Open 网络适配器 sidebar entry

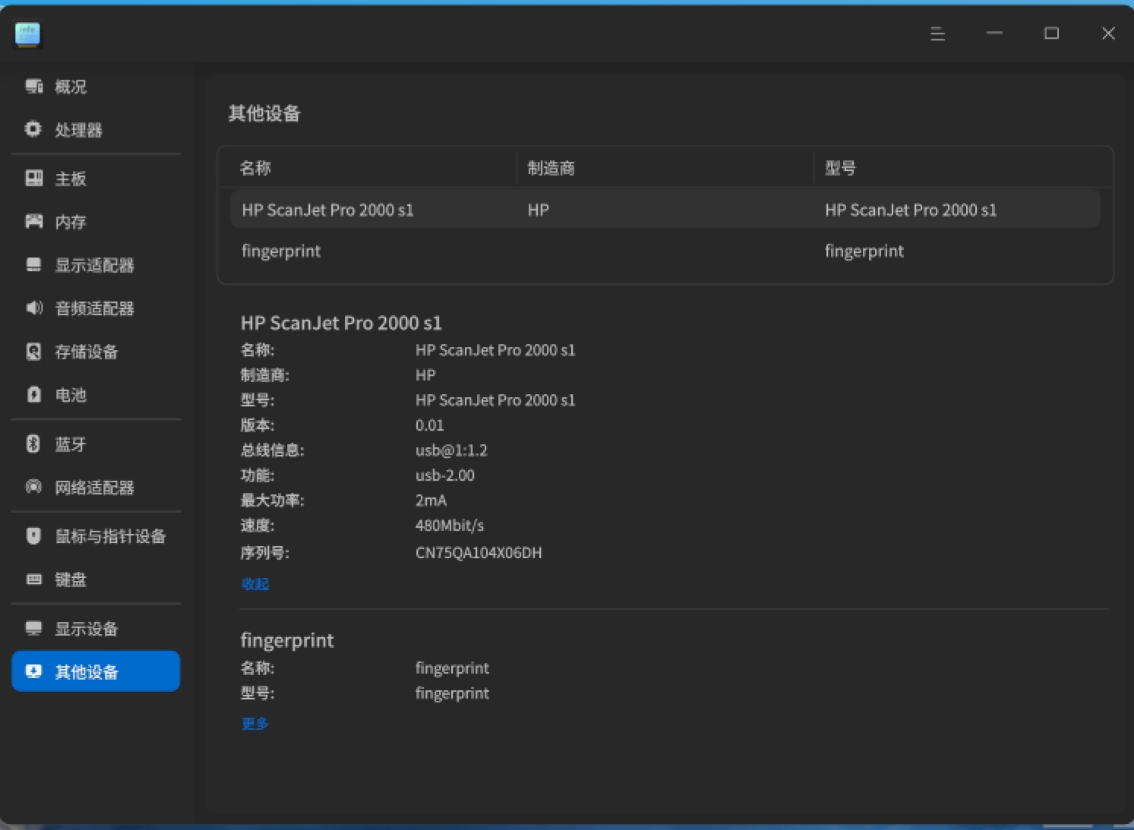tap(96, 488)
